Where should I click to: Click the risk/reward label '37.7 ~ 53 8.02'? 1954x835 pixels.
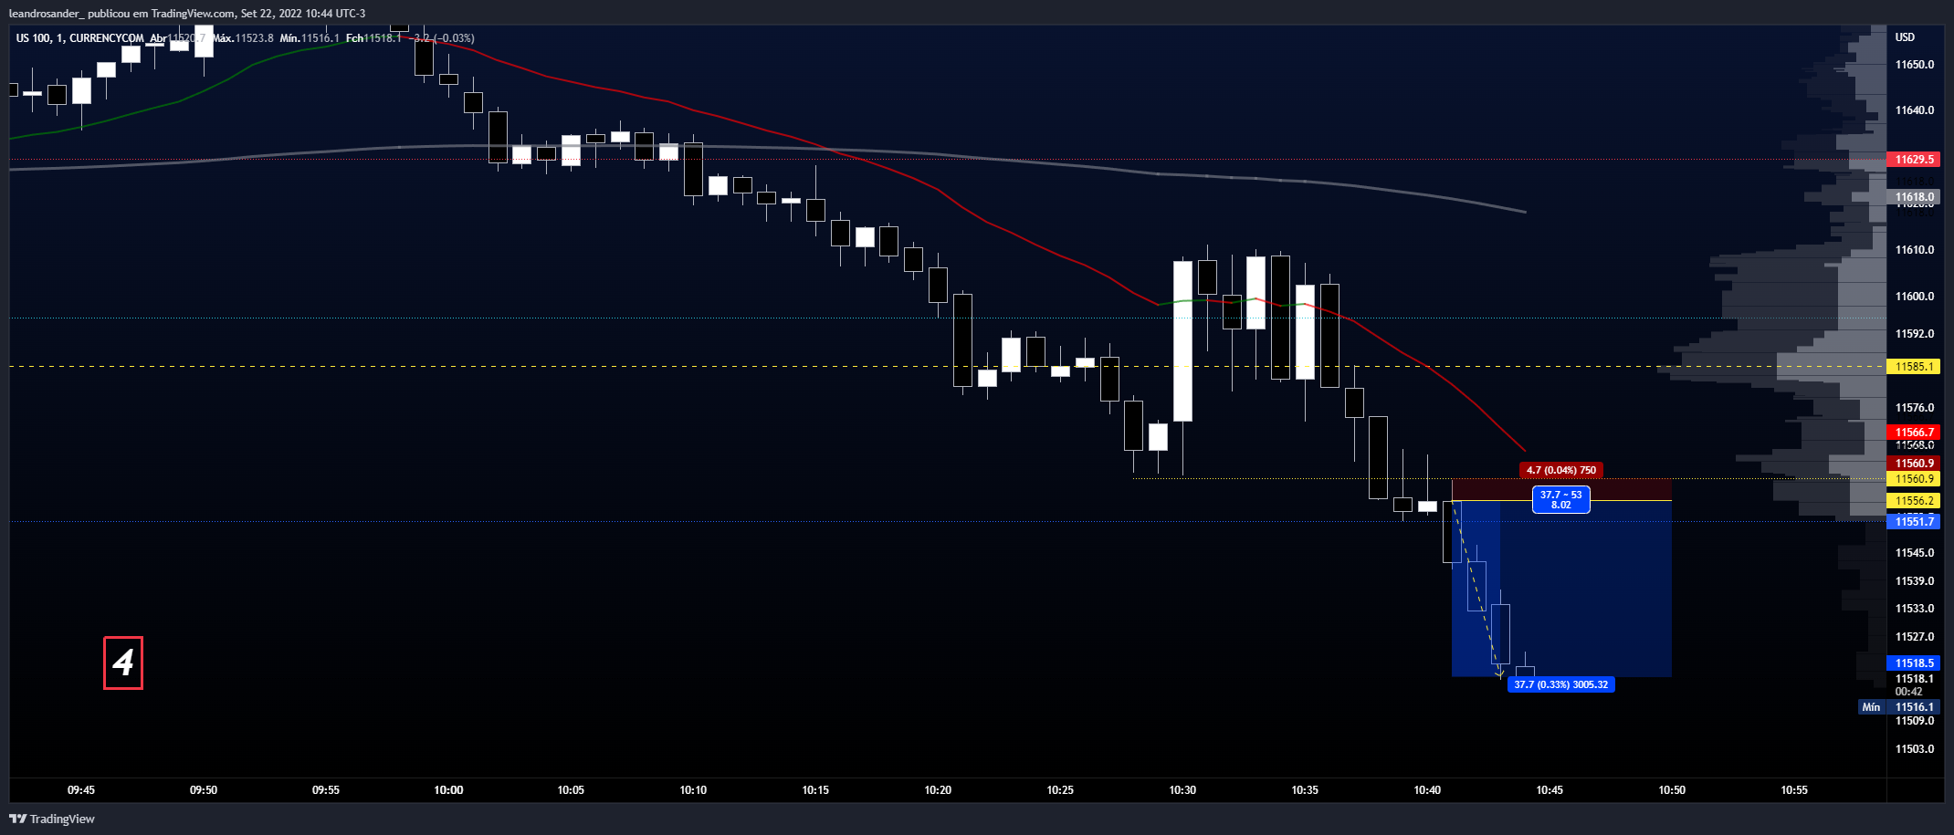1561,500
